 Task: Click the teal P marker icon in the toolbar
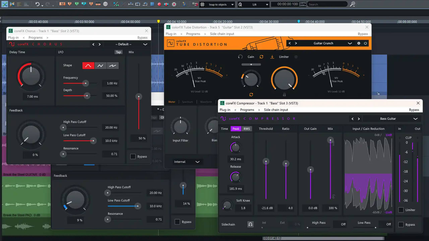[84, 4]
